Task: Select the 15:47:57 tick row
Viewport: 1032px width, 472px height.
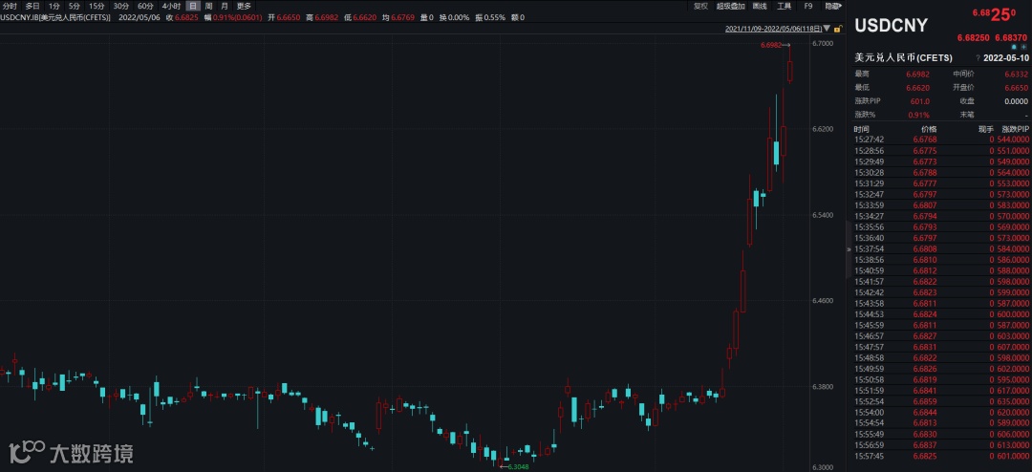Action: [x=942, y=347]
